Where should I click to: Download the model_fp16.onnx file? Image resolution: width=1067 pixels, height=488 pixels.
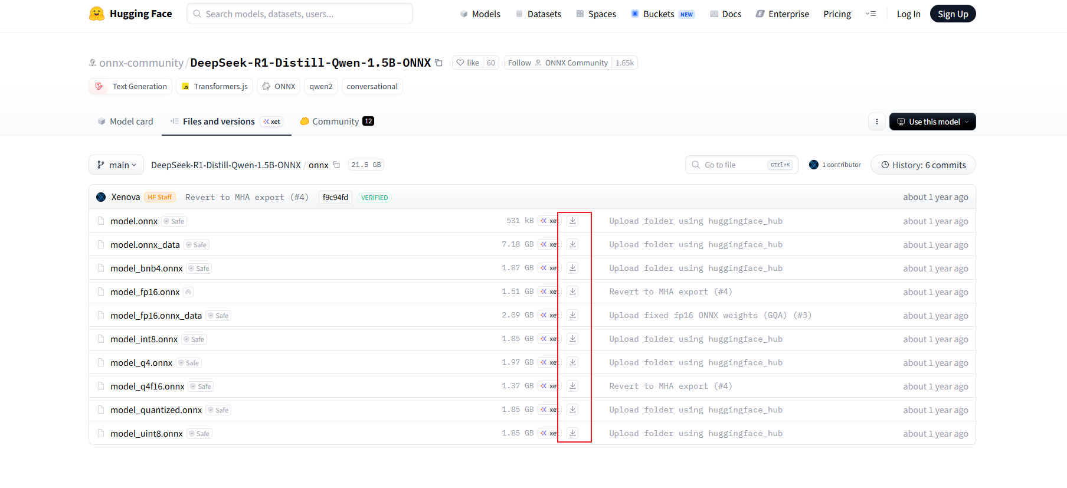click(572, 292)
